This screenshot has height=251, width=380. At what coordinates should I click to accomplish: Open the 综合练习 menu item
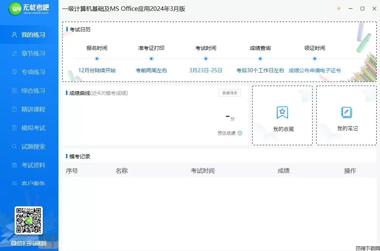click(33, 90)
